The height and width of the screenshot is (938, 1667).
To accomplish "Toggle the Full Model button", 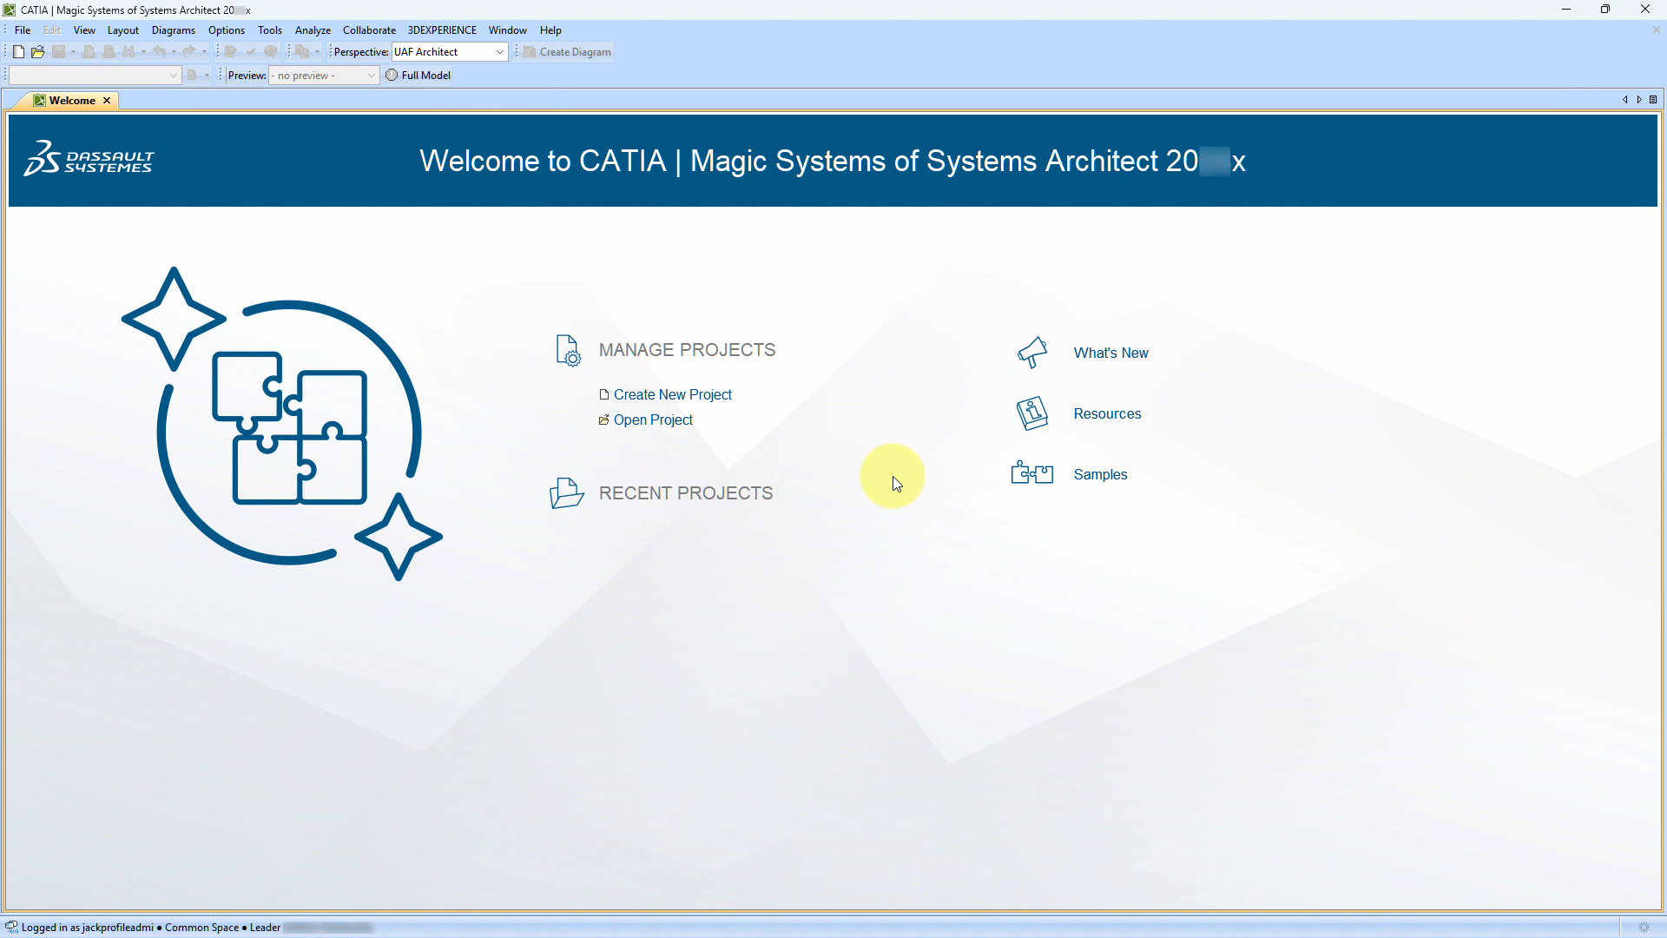I will point(418,76).
